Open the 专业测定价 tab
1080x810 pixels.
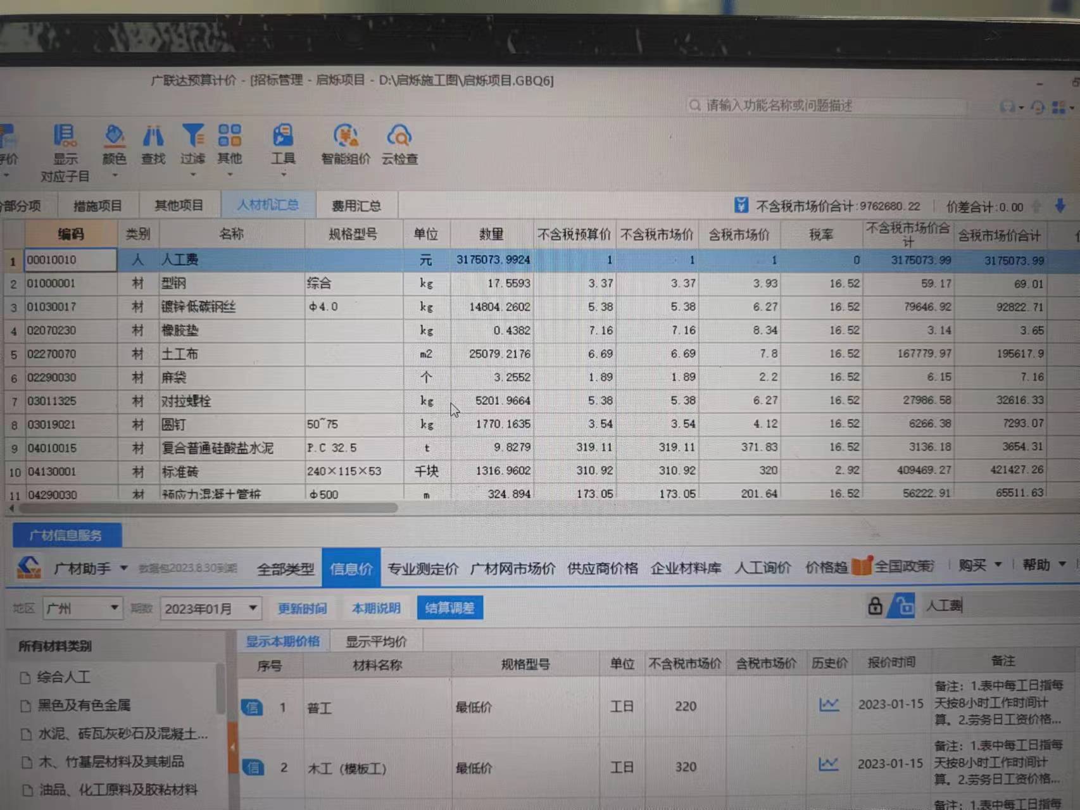[x=422, y=568]
